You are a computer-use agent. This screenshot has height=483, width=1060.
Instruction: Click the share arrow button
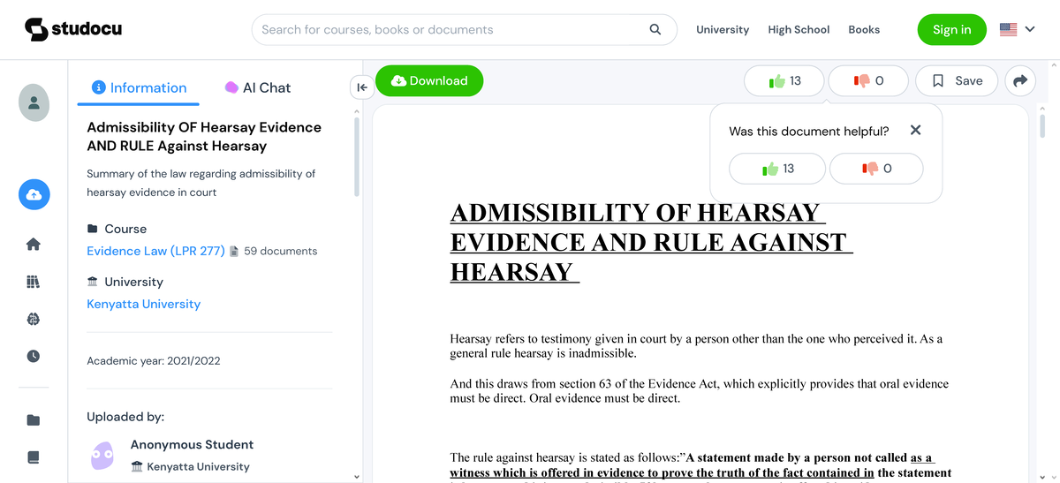tap(1020, 80)
